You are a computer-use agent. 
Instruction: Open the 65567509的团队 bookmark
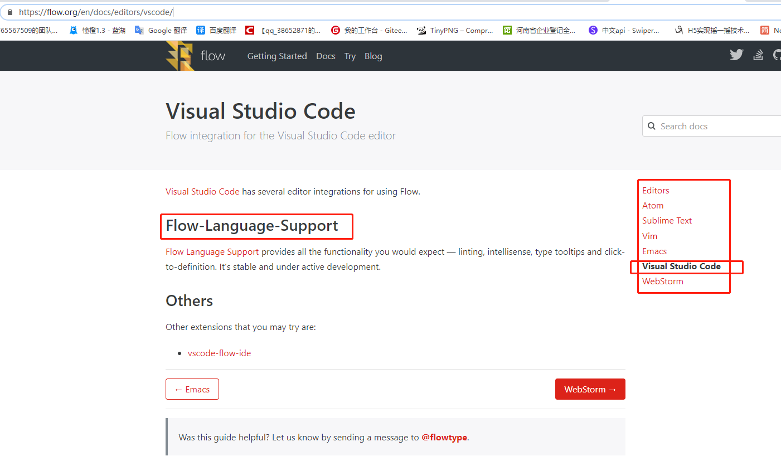[x=29, y=31]
